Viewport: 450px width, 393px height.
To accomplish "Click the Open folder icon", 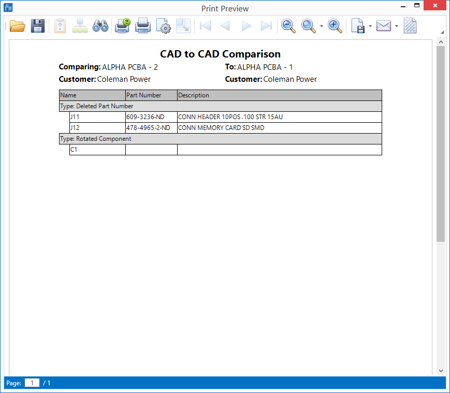I will 17,26.
